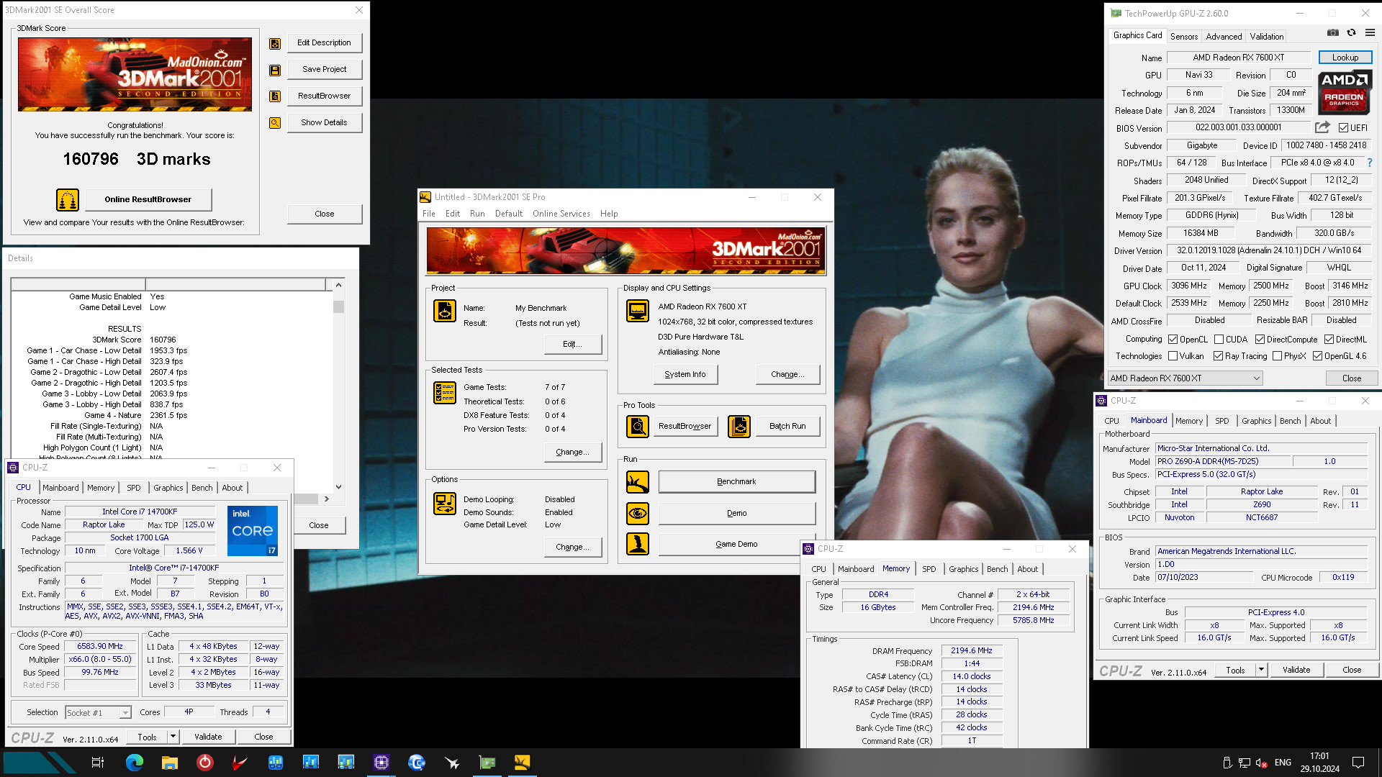Click the Game Demo button
This screenshot has width=1382, height=777.
(736, 545)
